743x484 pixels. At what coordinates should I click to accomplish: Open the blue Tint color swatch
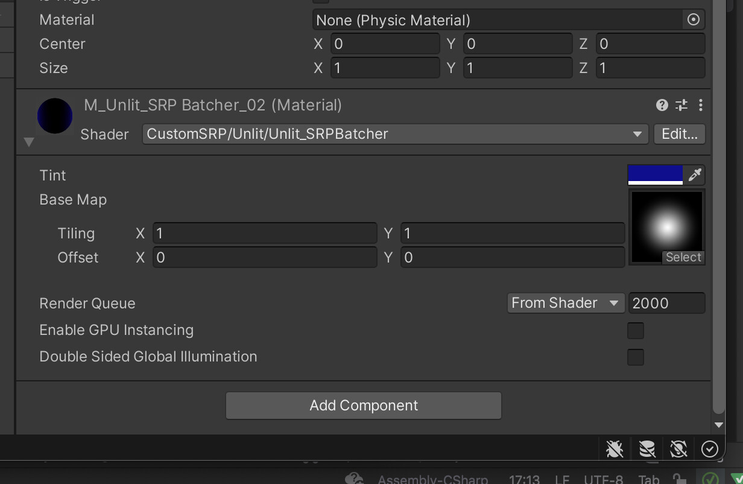pos(655,175)
